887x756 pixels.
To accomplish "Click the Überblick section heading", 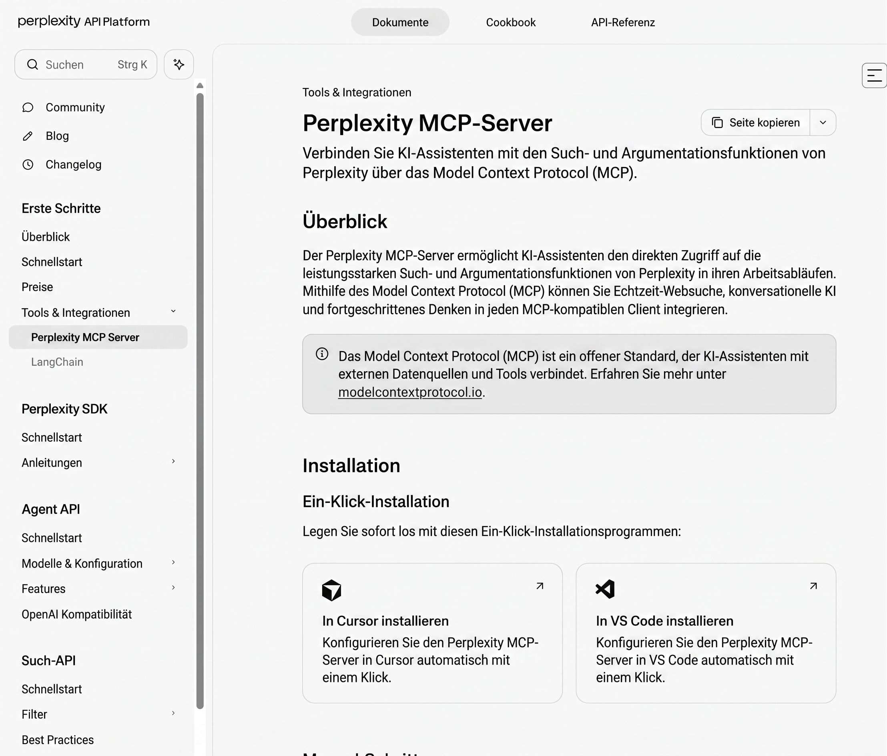I will coord(345,221).
